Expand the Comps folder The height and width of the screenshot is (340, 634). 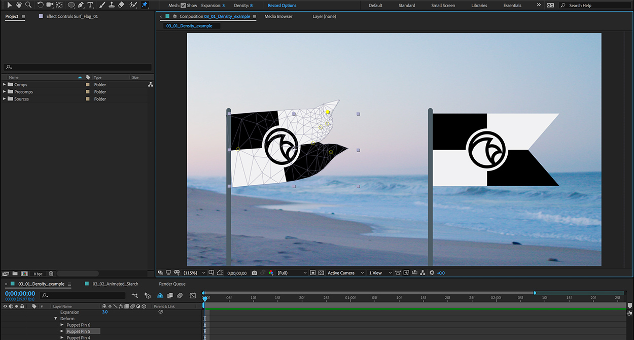pos(5,85)
